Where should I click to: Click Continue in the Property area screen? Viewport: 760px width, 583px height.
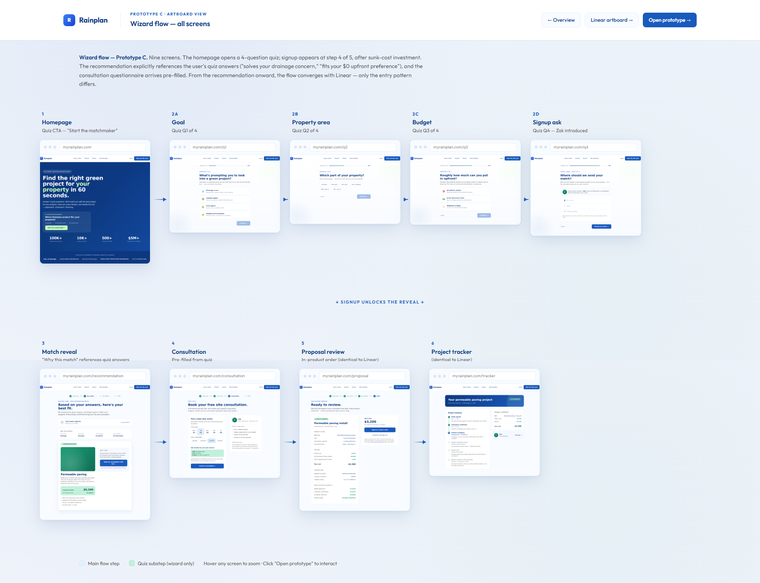click(x=364, y=196)
